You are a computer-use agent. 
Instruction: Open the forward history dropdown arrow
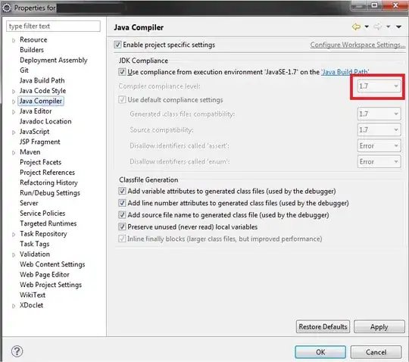pyautogui.click(x=389, y=27)
